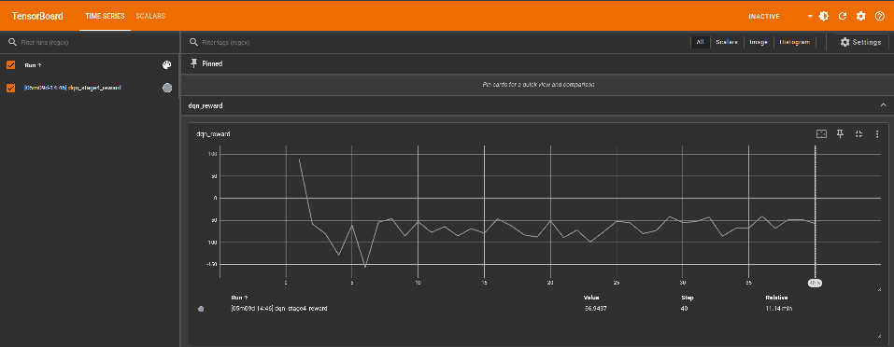This screenshot has height=347, width=894.
Task: Select the All filter button
Action: click(700, 42)
